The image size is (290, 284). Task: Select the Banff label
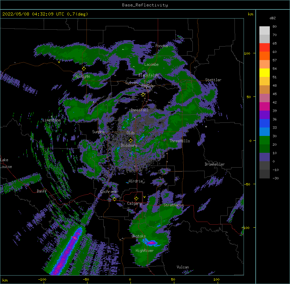click(x=42, y=191)
